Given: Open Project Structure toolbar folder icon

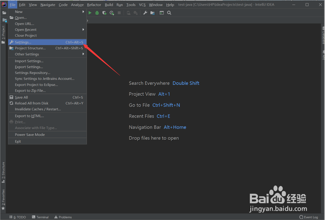Looking at the screenshot, I should (x=153, y=13).
